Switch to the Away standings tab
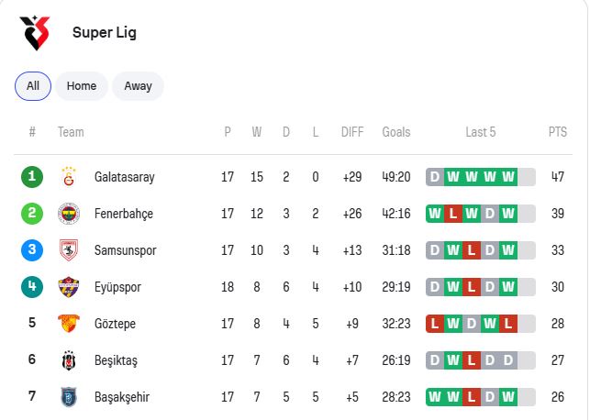 [138, 86]
